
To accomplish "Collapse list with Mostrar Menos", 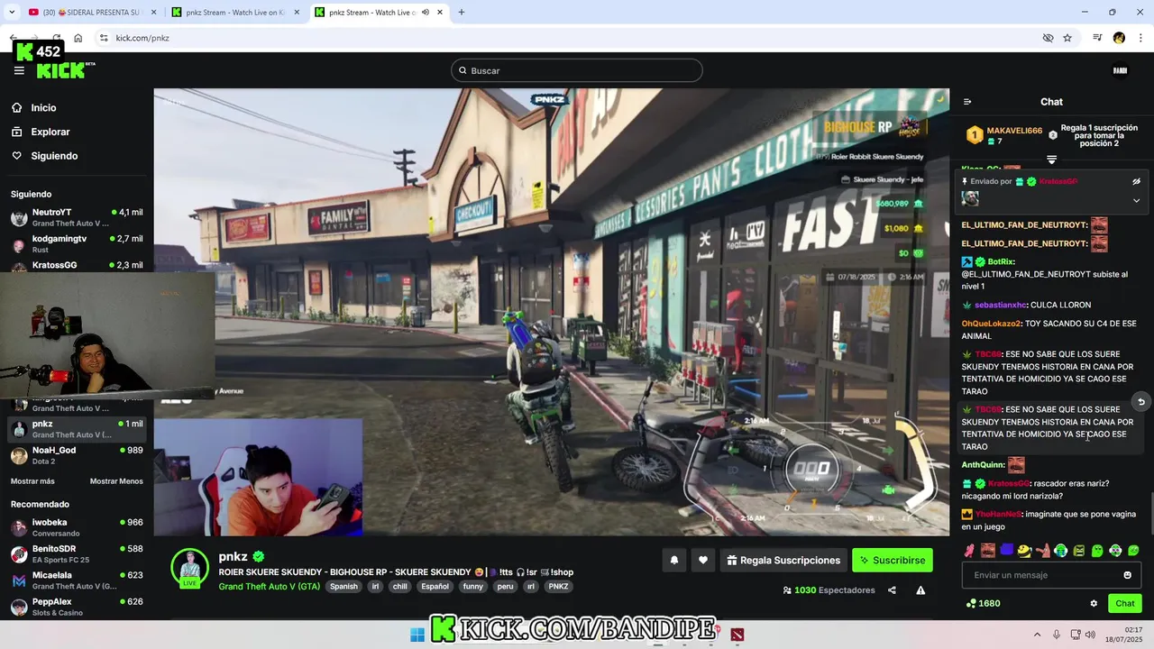I will (x=116, y=481).
